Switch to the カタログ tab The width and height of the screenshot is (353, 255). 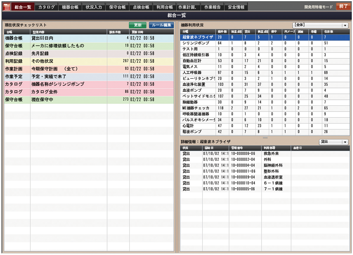pyautogui.click(x=46, y=6)
